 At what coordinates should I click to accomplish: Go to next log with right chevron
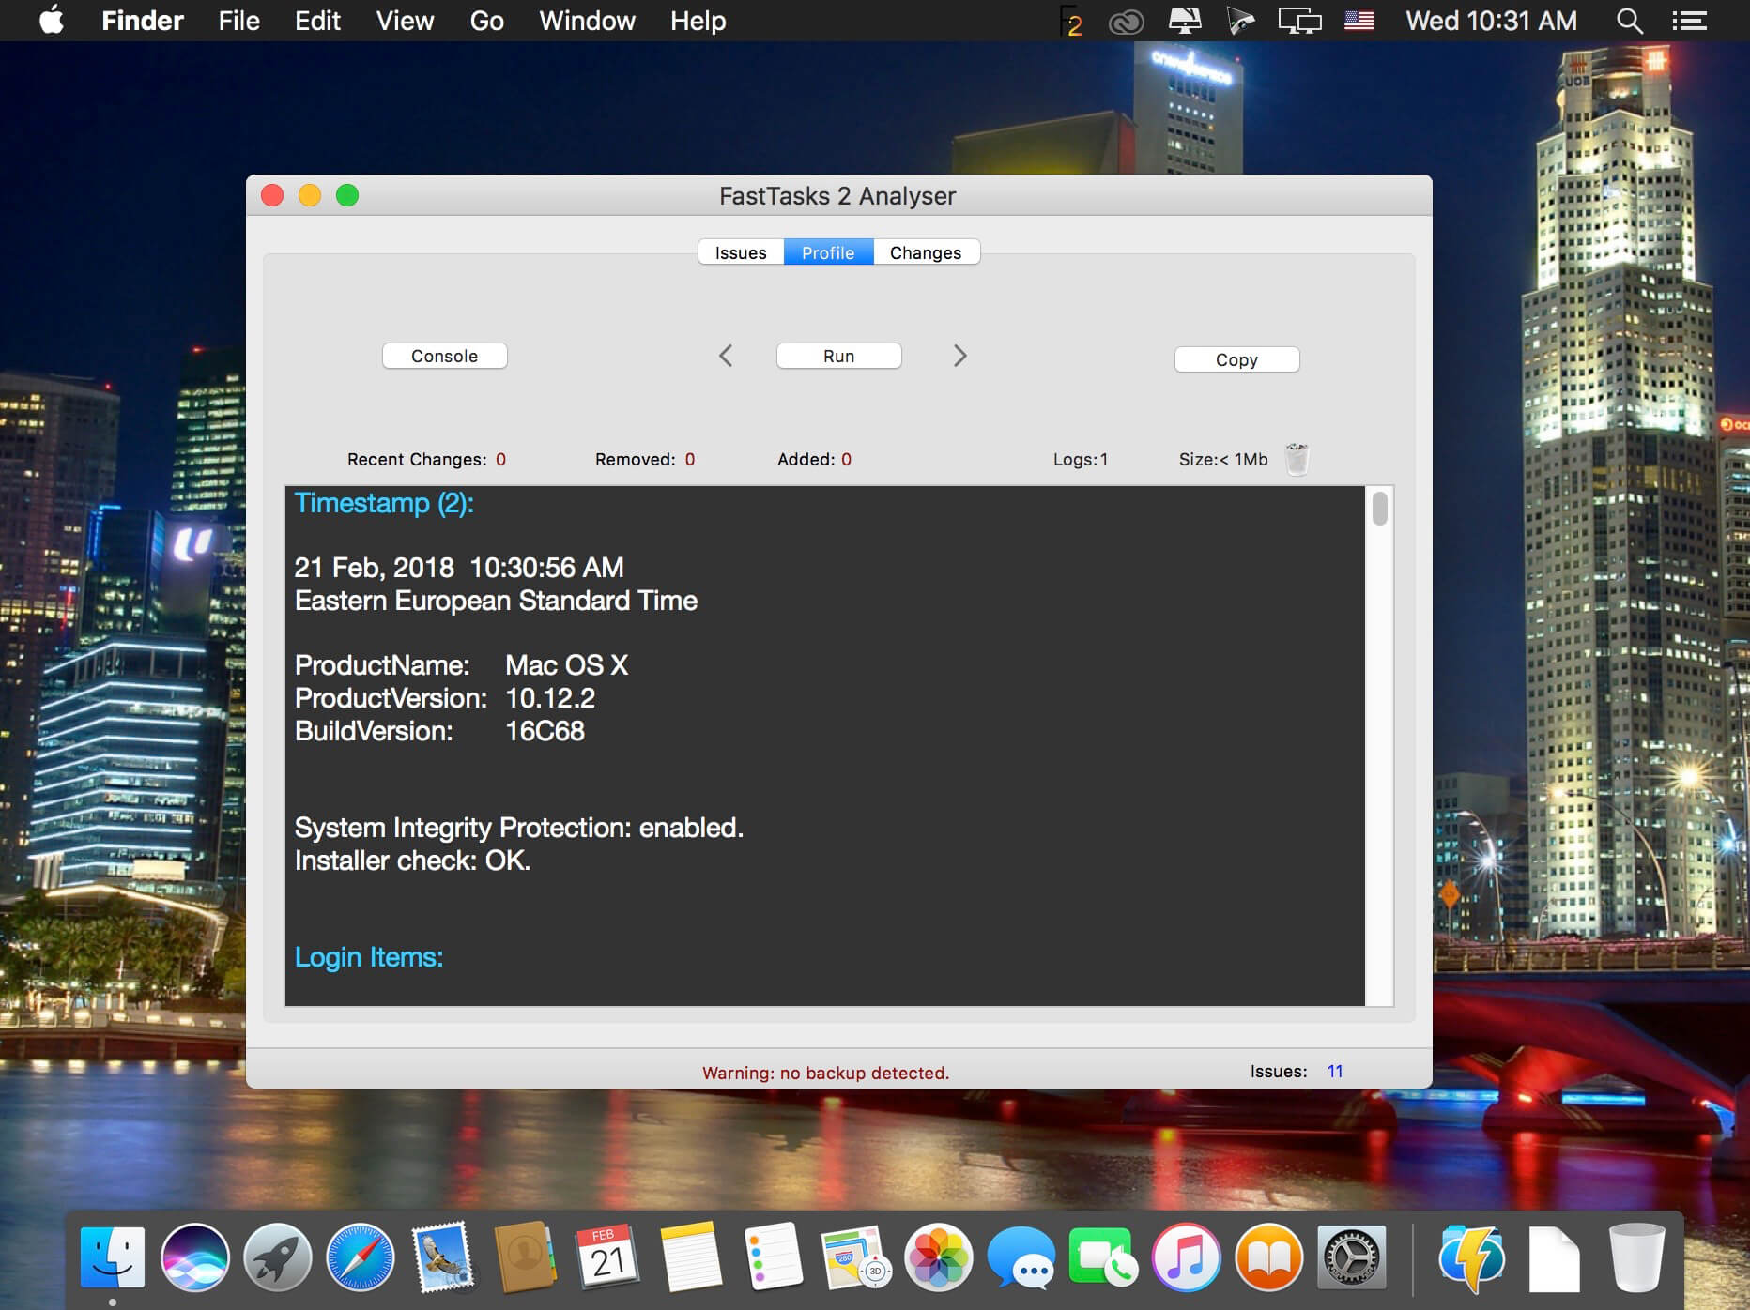959,356
